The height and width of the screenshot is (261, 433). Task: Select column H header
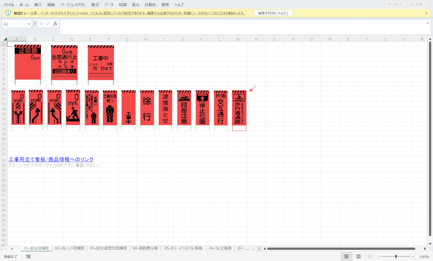click(x=146, y=39)
